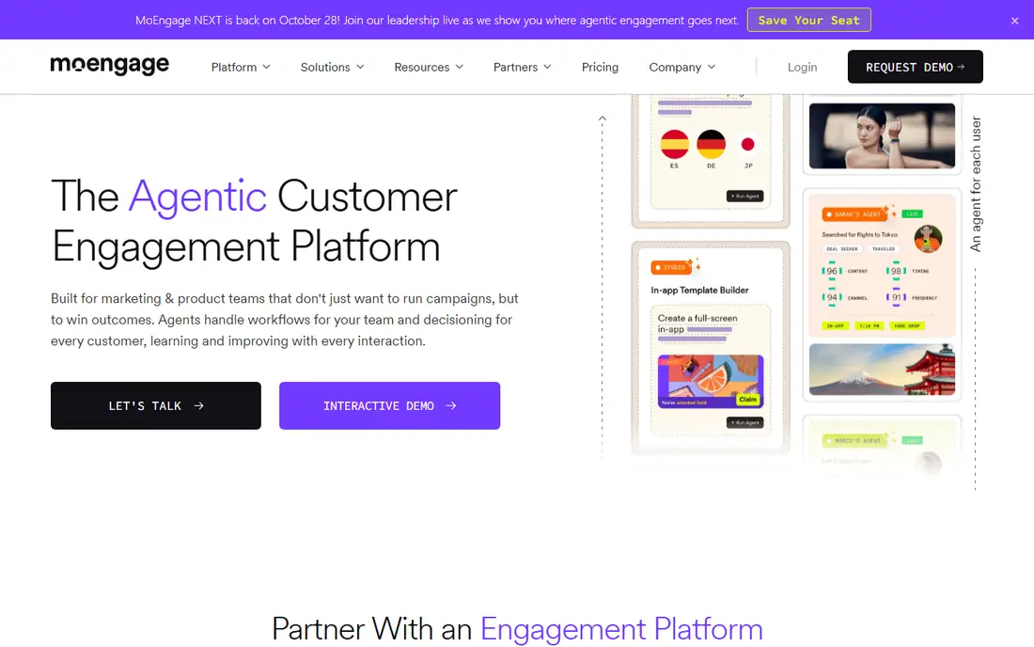Expand the Resources chevron
The height and width of the screenshot is (647, 1034).
(460, 67)
